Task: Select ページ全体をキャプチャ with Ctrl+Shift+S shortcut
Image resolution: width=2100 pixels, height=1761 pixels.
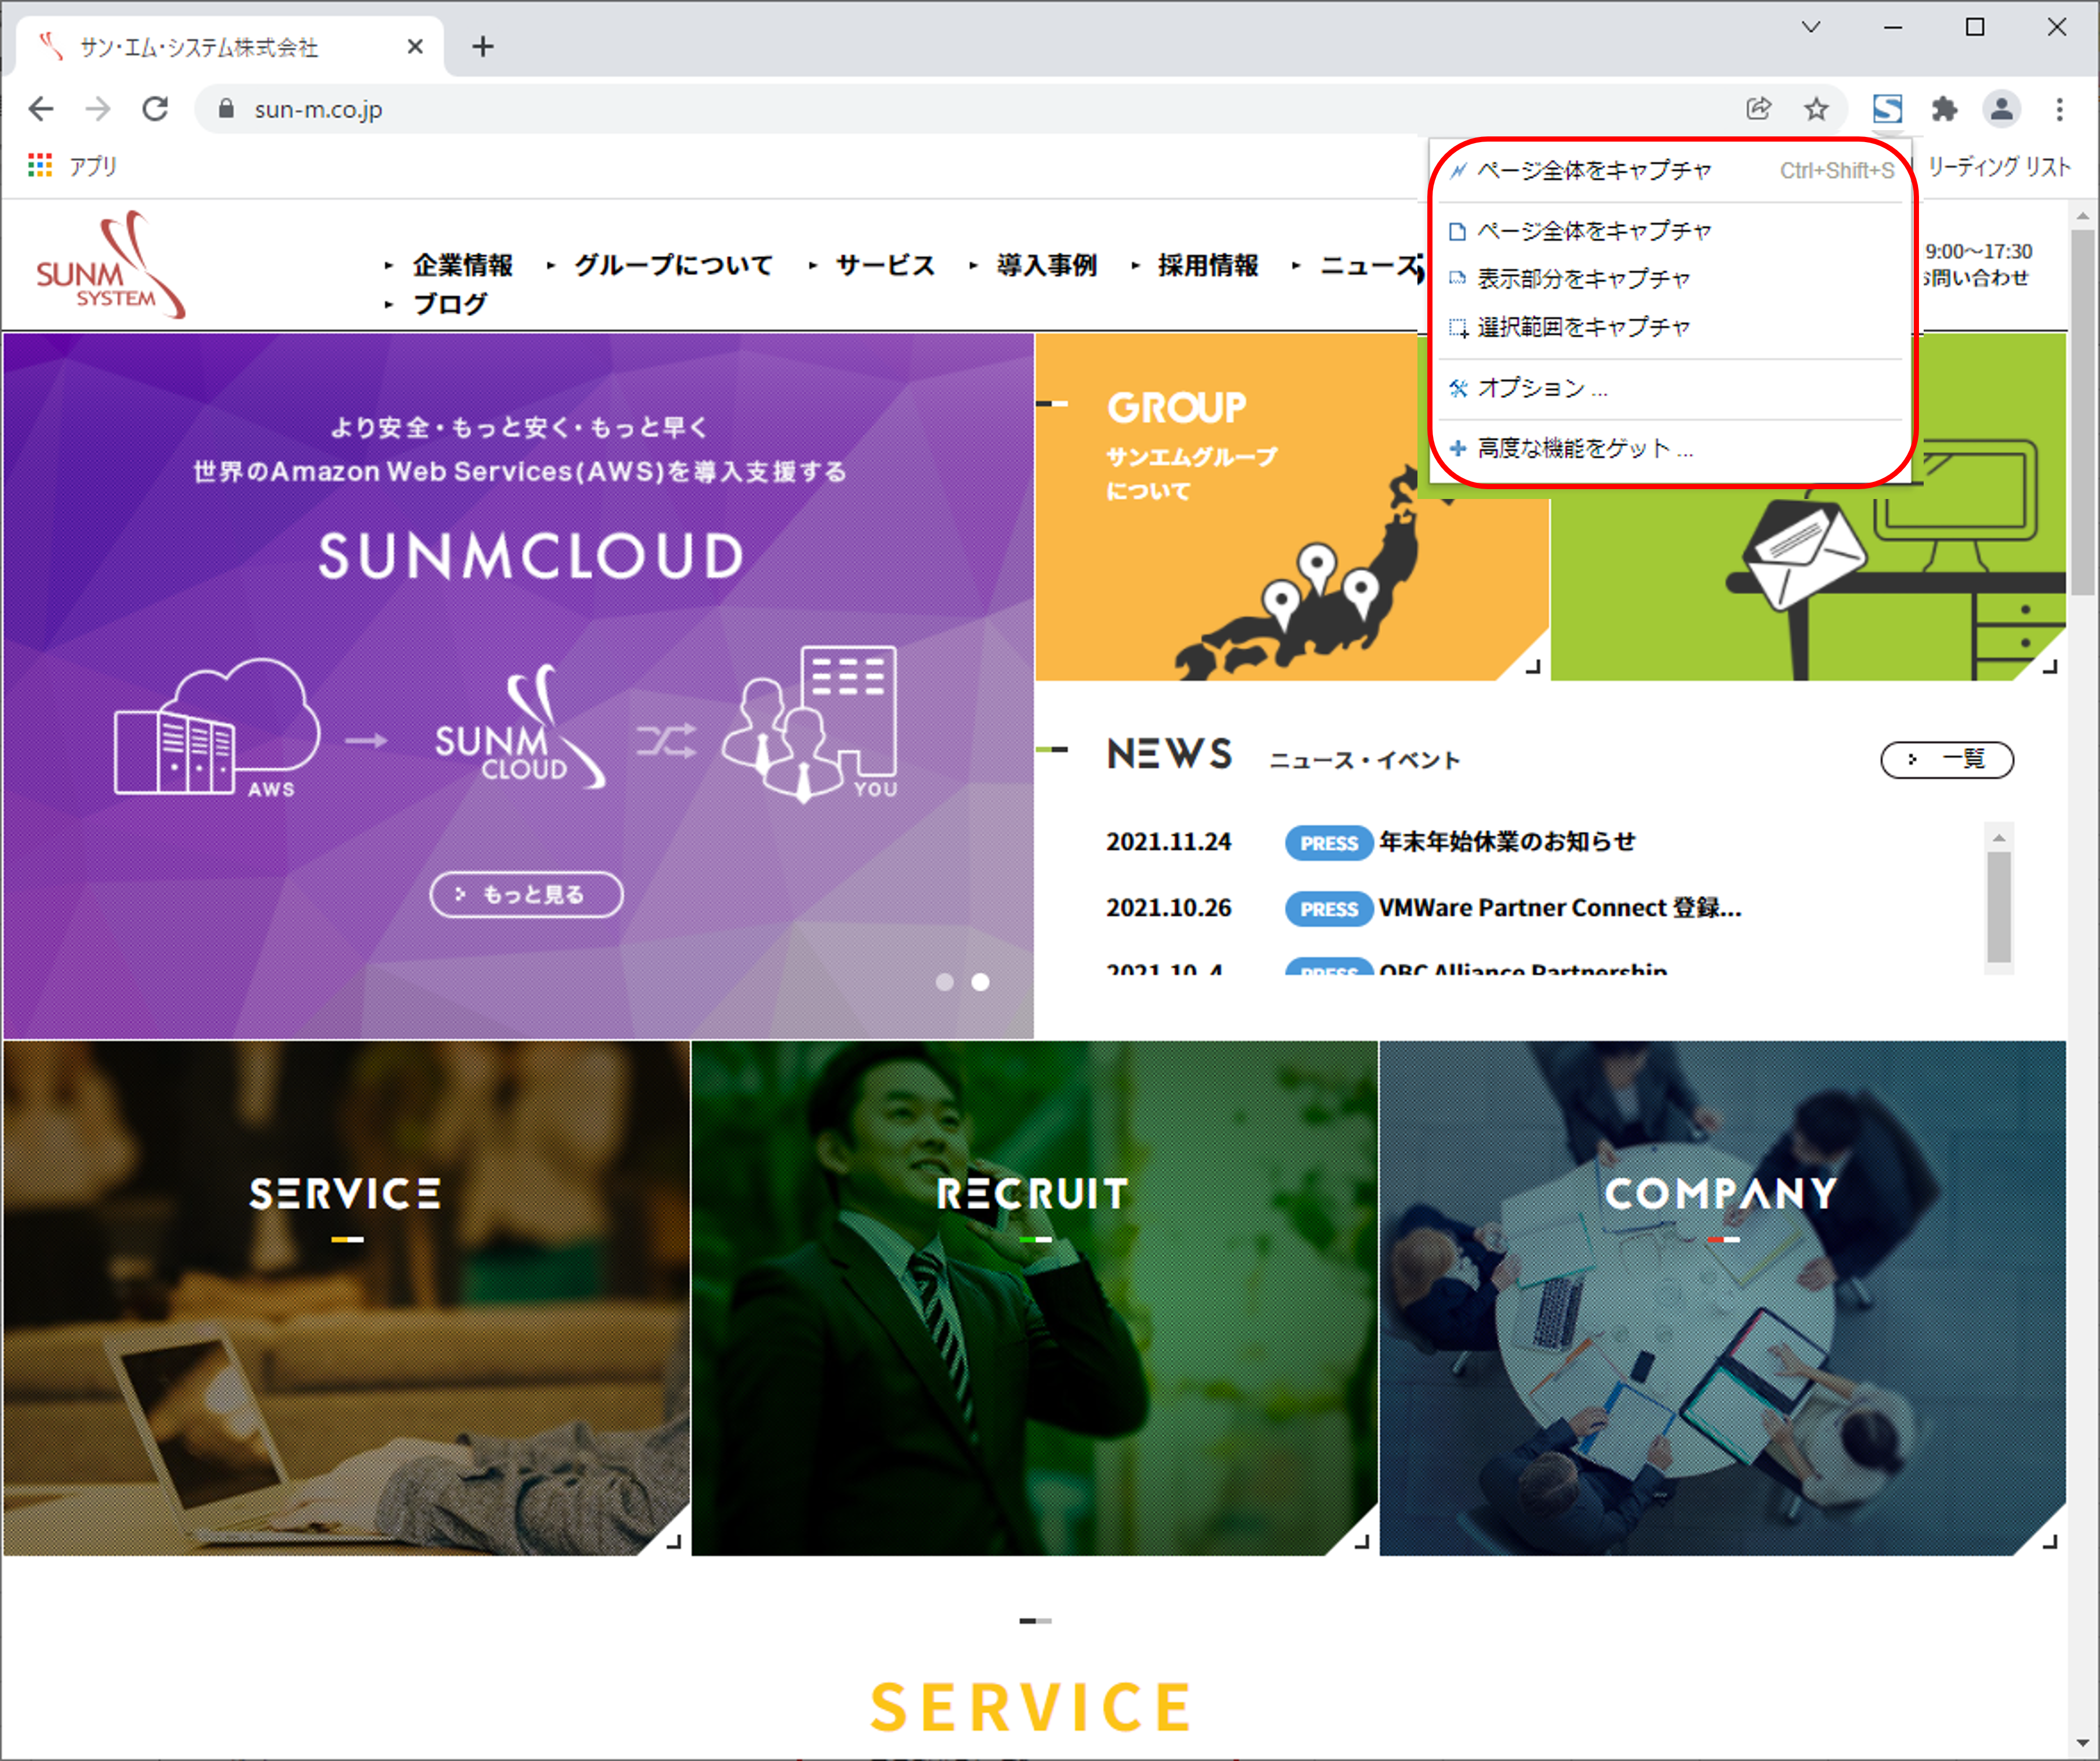Action: [x=1670, y=170]
